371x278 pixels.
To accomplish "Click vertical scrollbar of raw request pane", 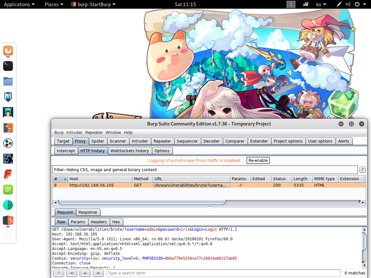I will (364, 241).
